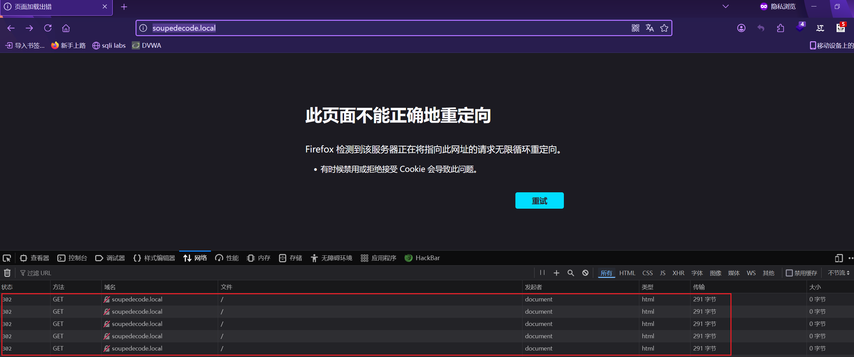Open the QR code generator icon

pos(635,28)
